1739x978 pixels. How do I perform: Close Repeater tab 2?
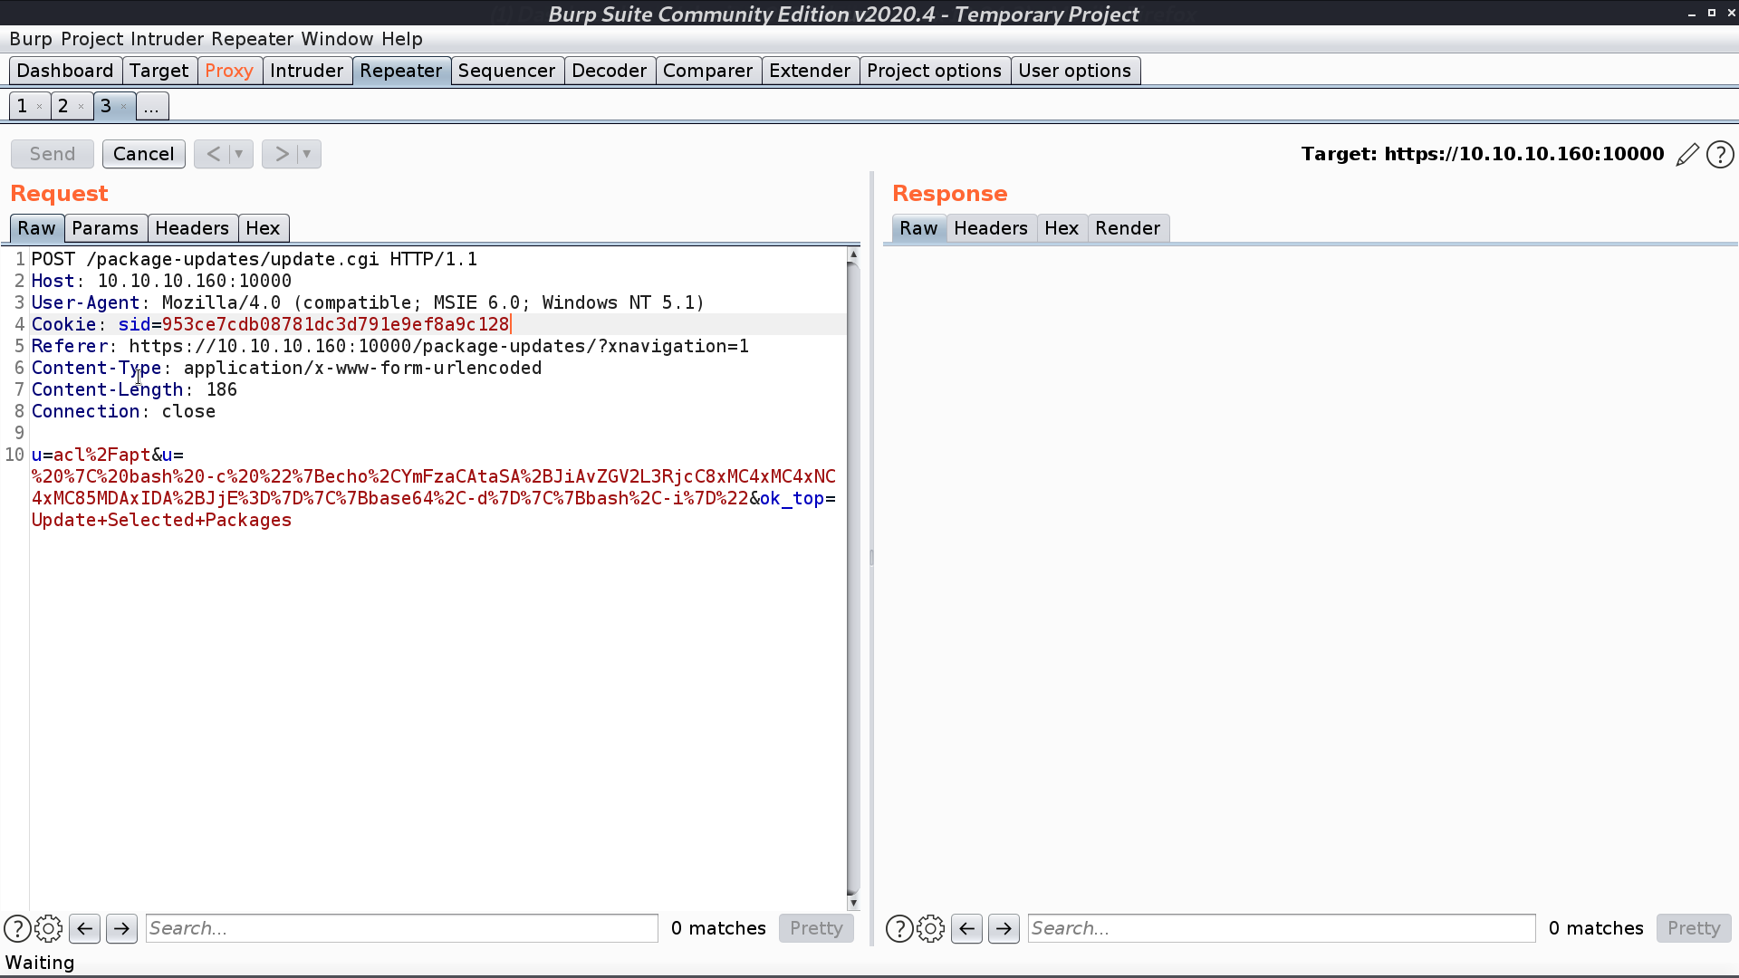point(82,107)
